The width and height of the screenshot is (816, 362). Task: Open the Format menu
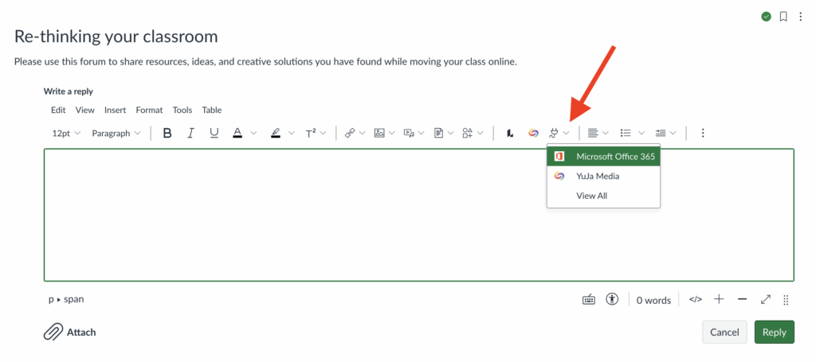[x=149, y=110]
